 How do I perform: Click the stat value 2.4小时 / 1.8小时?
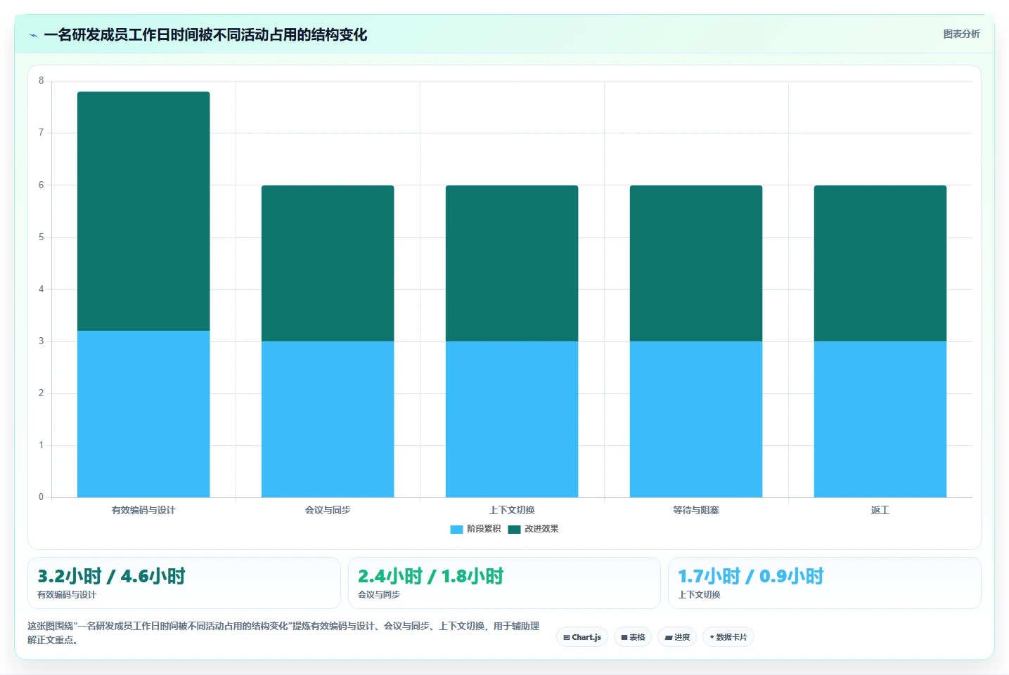[431, 577]
